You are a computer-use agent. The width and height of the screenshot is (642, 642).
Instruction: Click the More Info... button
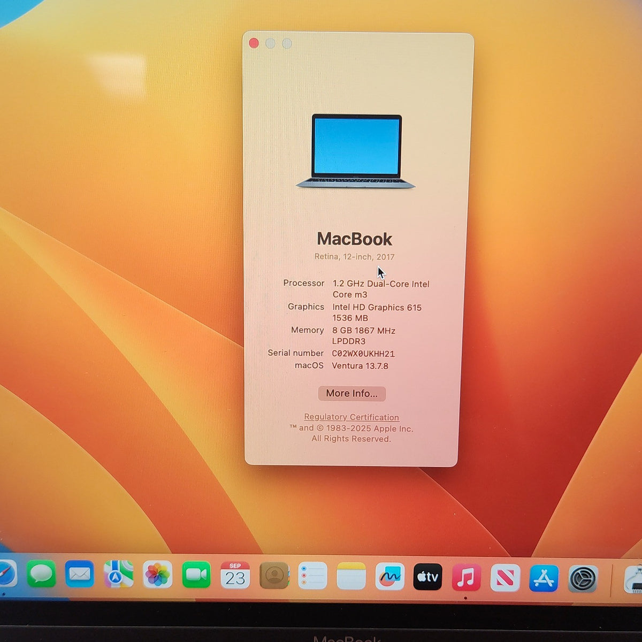coord(351,393)
